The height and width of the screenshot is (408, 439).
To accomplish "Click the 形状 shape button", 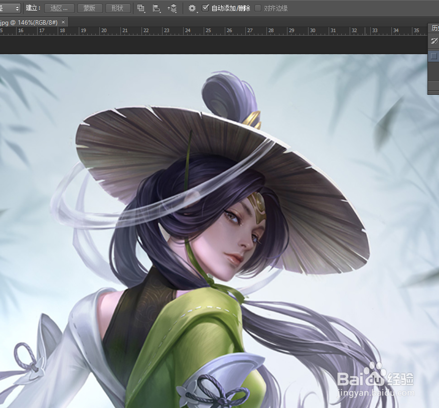I will tap(118, 8).
